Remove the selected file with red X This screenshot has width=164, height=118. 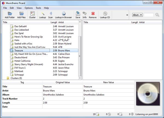(x=93, y=15)
